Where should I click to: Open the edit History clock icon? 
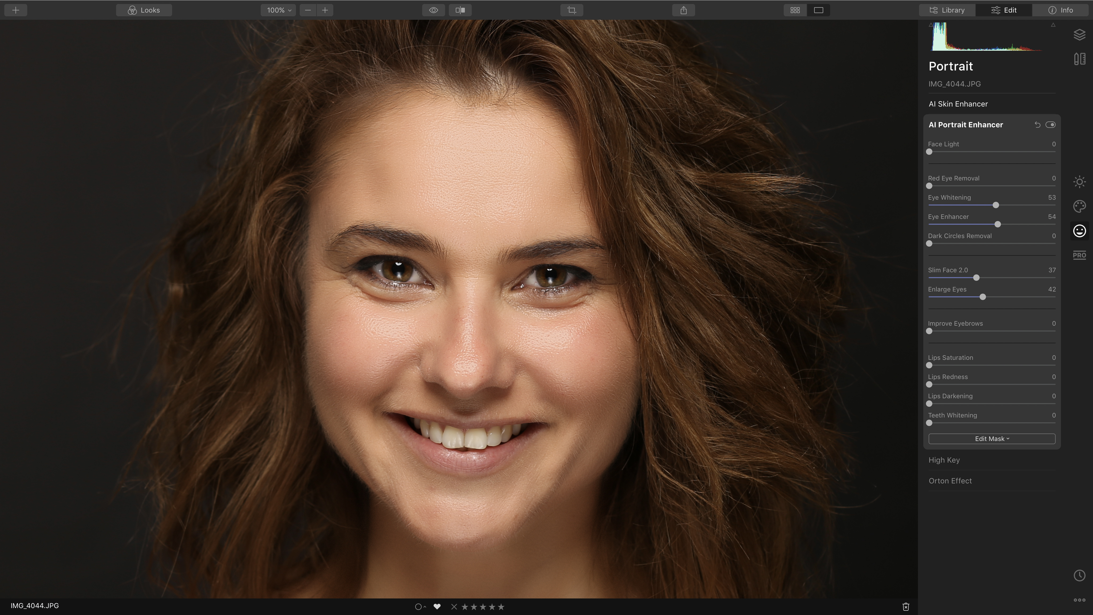pos(1079,575)
